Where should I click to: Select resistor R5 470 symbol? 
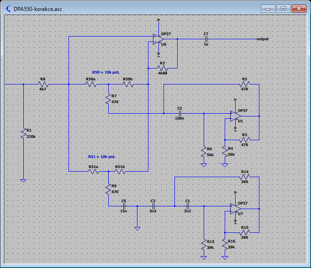click(245, 84)
